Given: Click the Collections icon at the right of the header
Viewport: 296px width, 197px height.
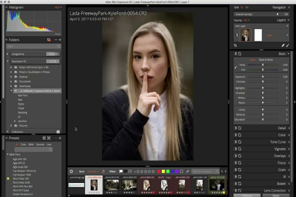Looking at the screenshot, I should [x=58, y=131].
